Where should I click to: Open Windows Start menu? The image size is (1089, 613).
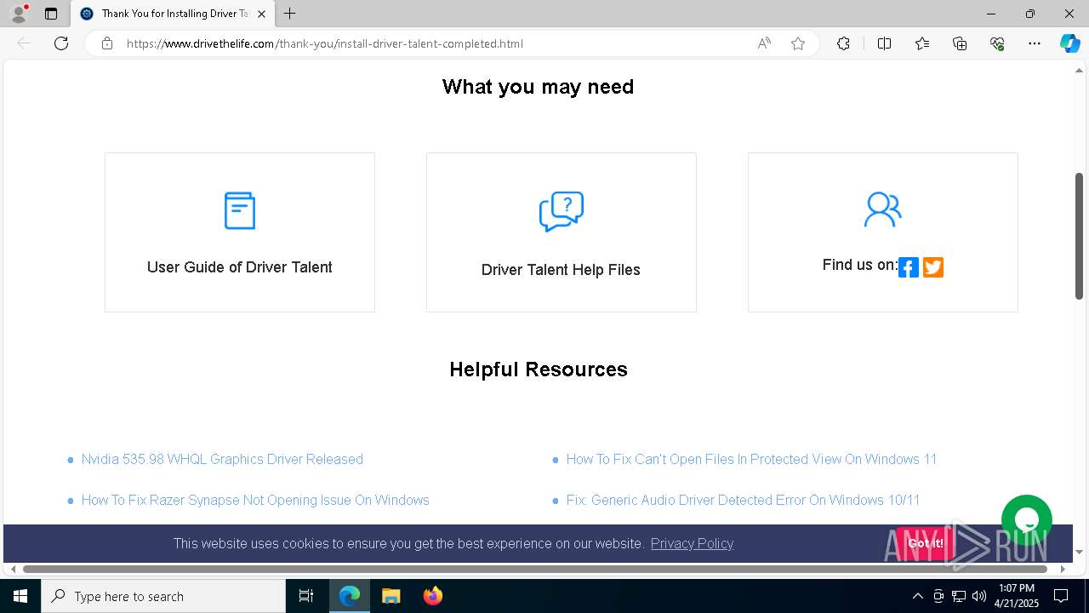coord(20,596)
